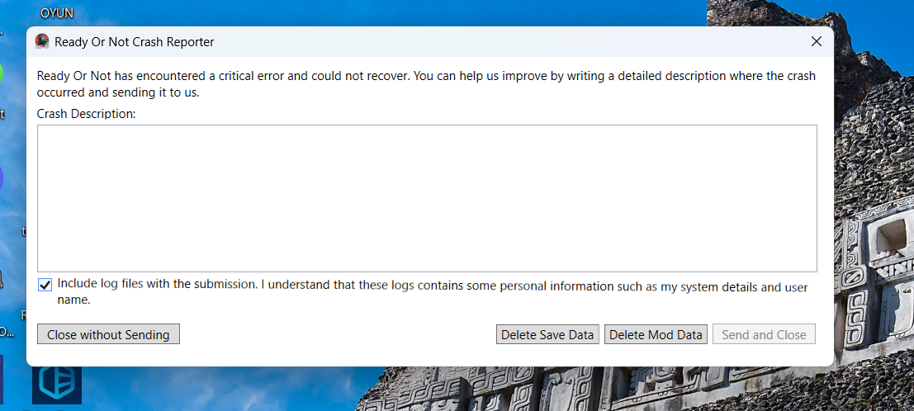Select the OYUN desktop item label
914x411 pixels.
pos(57,13)
